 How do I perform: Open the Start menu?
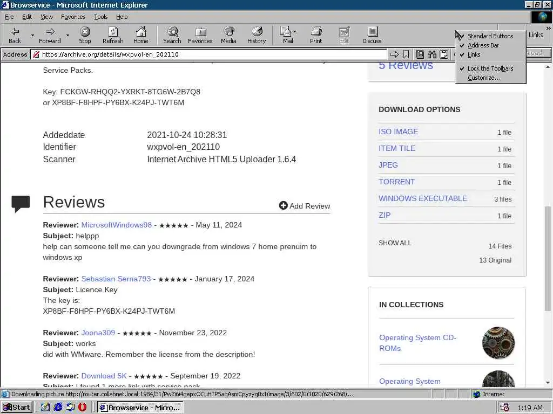click(x=17, y=408)
